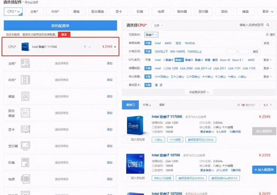Filter price by 500-1499元
The height and width of the screenshot is (195, 277).
click(x=177, y=52)
